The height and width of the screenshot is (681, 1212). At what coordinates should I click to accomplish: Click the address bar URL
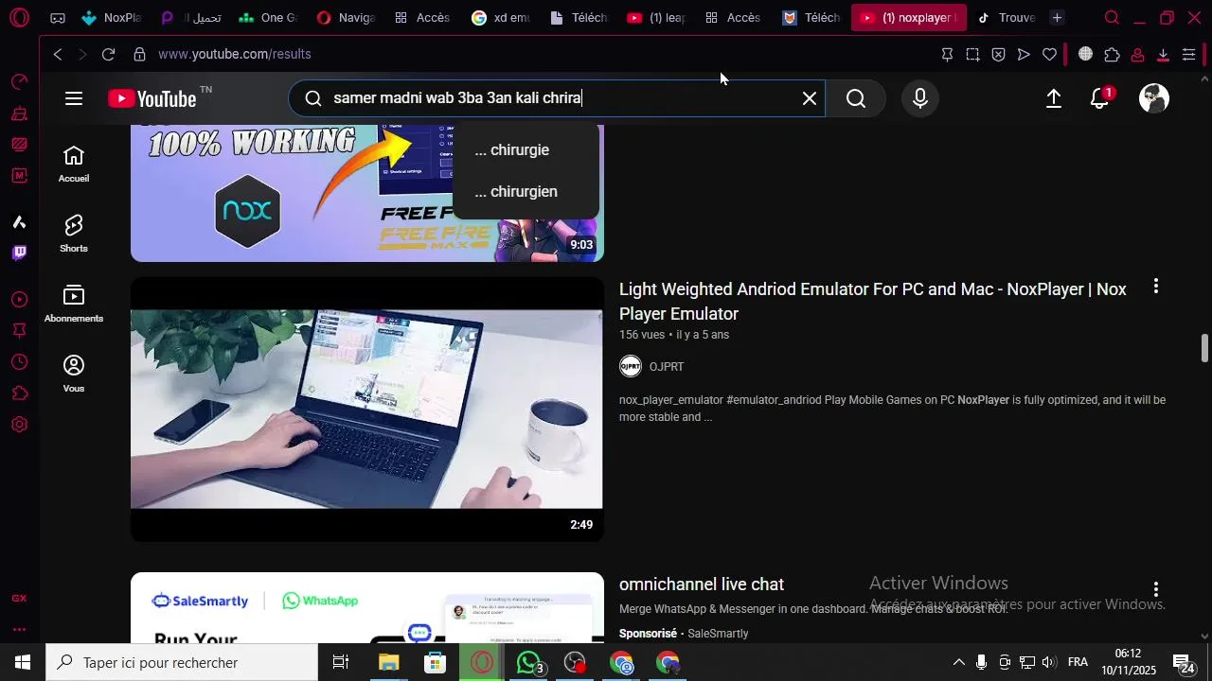coord(235,55)
